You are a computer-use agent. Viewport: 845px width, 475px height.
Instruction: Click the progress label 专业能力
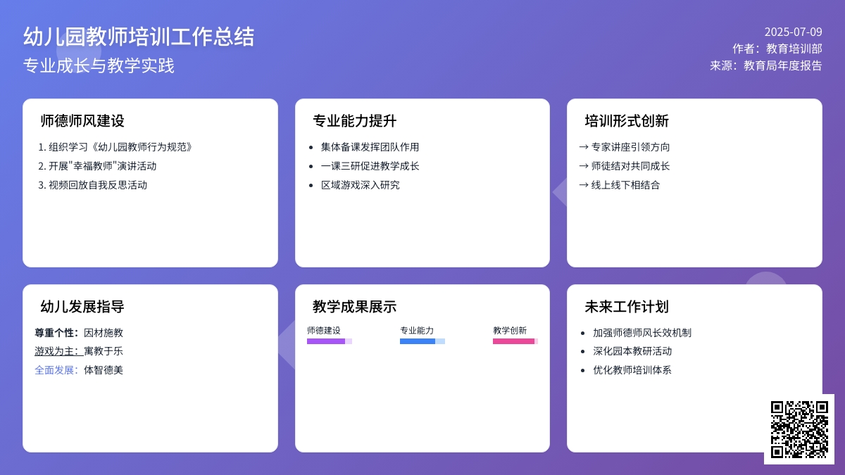pos(417,331)
